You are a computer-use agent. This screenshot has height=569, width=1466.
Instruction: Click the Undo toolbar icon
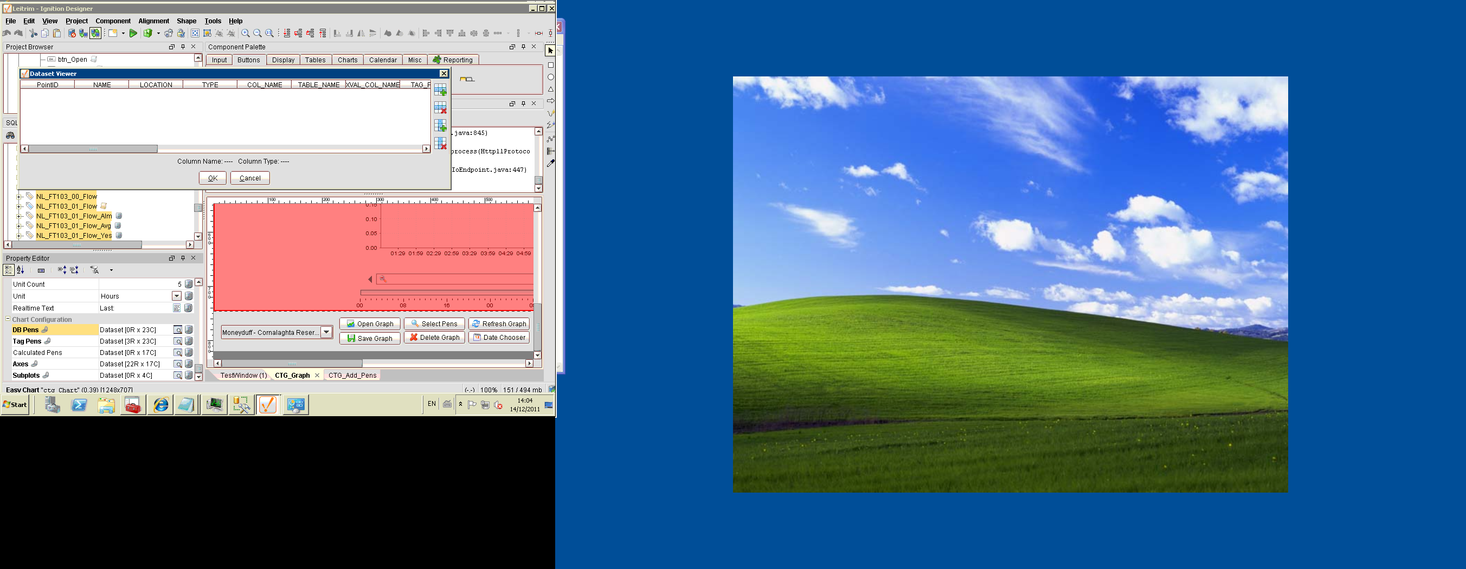click(x=7, y=34)
